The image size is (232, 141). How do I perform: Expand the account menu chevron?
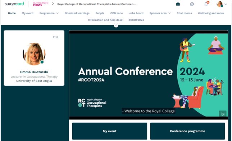(226, 4)
